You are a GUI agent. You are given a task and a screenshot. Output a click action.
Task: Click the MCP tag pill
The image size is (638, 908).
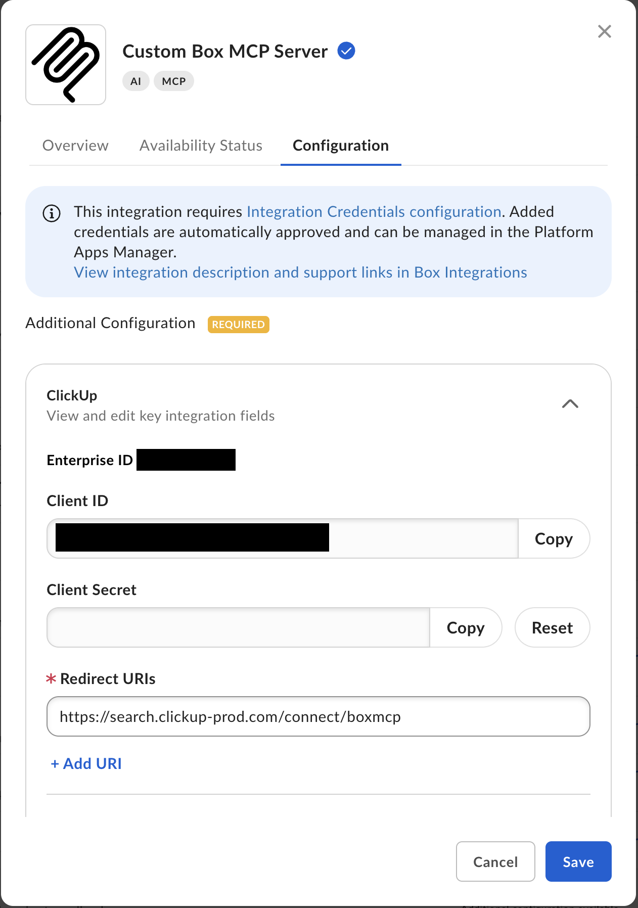tap(174, 81)
